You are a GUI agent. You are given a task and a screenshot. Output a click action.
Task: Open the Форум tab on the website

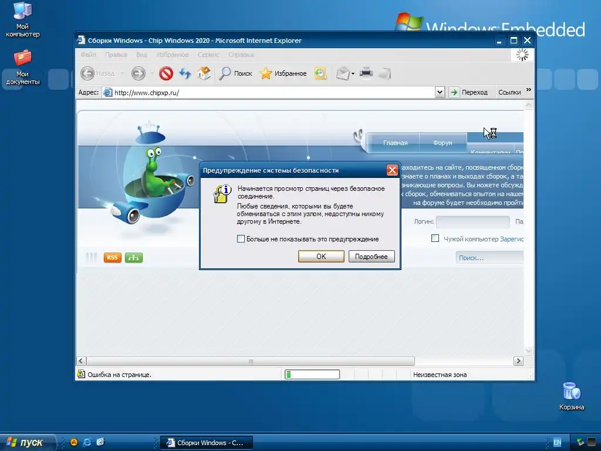point(443,143)
